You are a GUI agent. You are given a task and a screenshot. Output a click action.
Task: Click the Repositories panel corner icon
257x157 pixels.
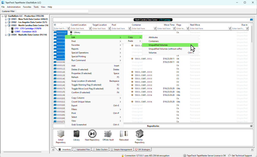251,126
